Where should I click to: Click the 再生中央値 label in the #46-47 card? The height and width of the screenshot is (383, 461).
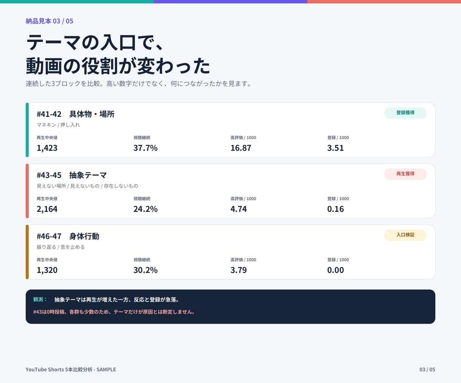(47, 260)
